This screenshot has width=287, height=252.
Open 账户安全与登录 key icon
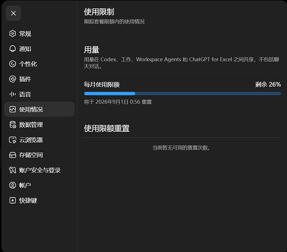click(13, 170)
